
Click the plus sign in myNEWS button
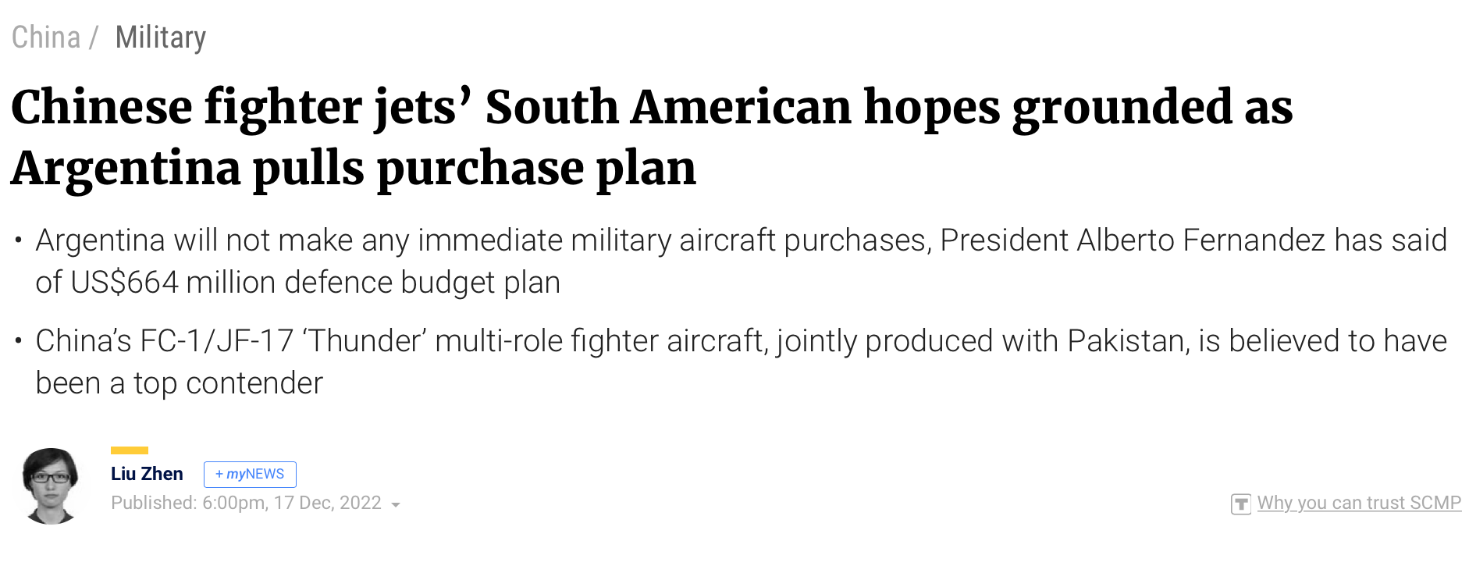219,474
